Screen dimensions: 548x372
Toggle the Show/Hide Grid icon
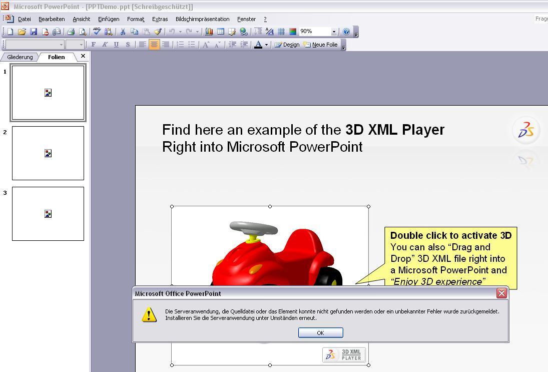click(281, 32)
